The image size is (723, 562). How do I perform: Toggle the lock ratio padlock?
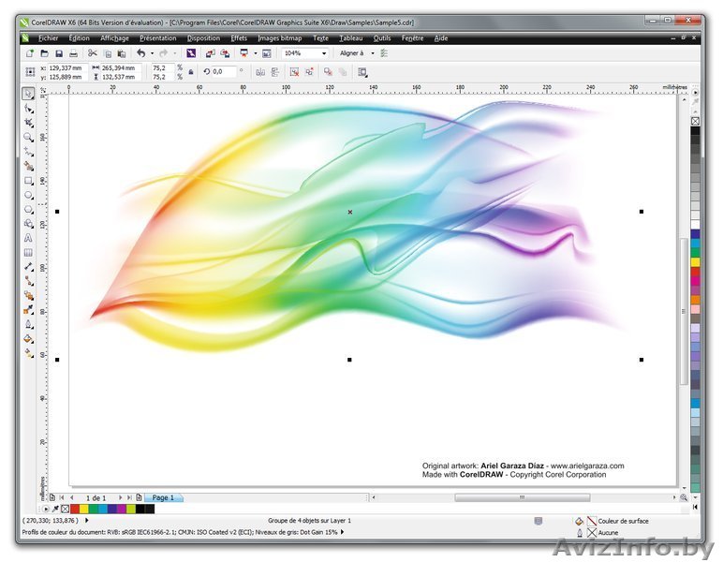click(191, 72)
